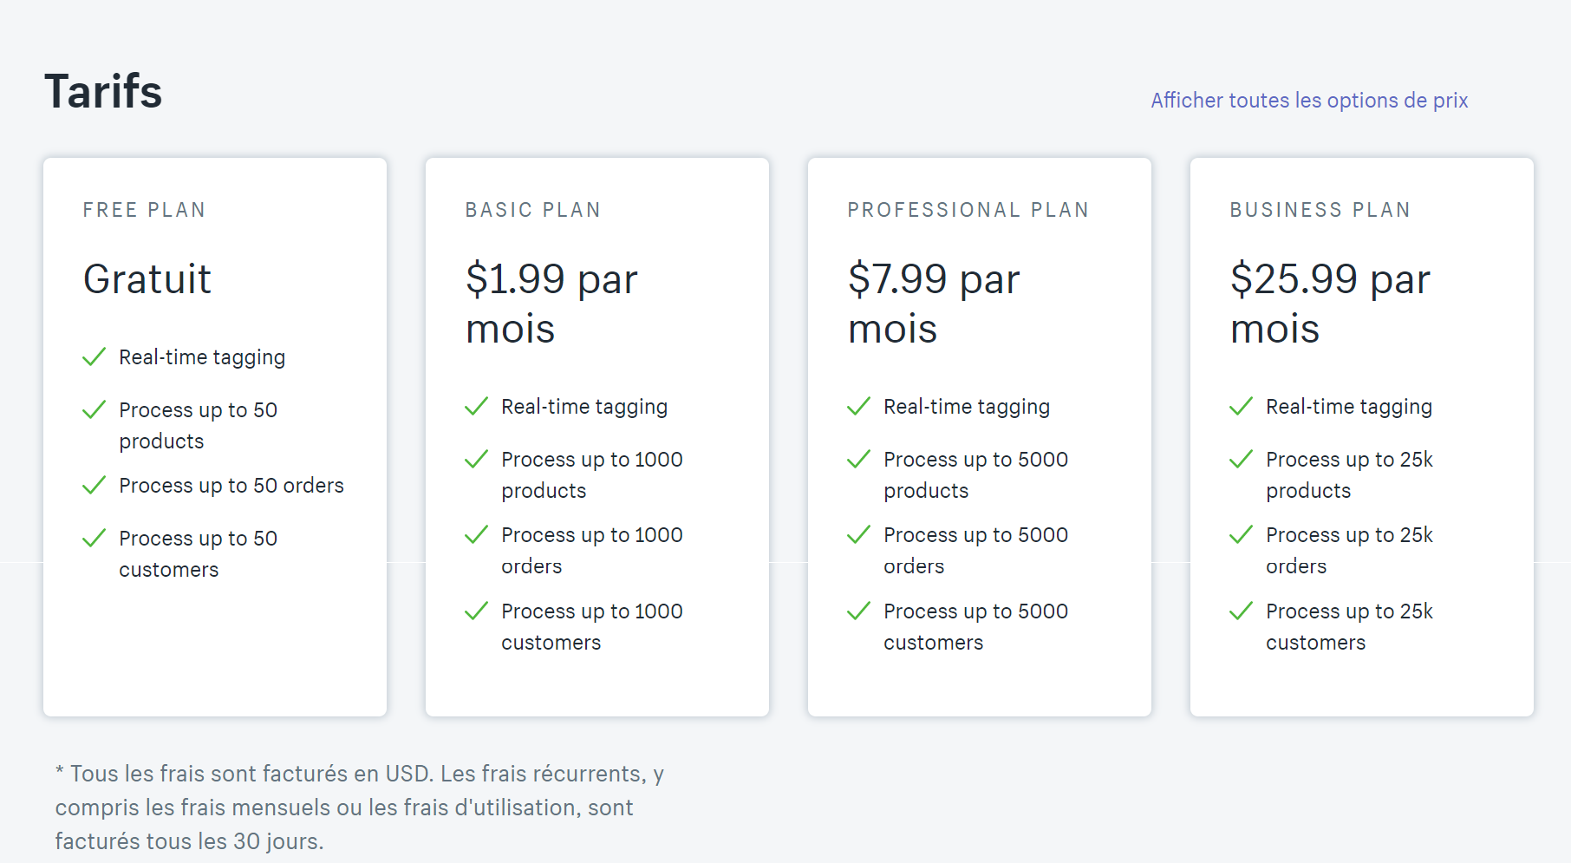This screenshot has height=863, width=1571.
Task: Select the BUSINESS PLAN label
Action: coord(1320,210)
